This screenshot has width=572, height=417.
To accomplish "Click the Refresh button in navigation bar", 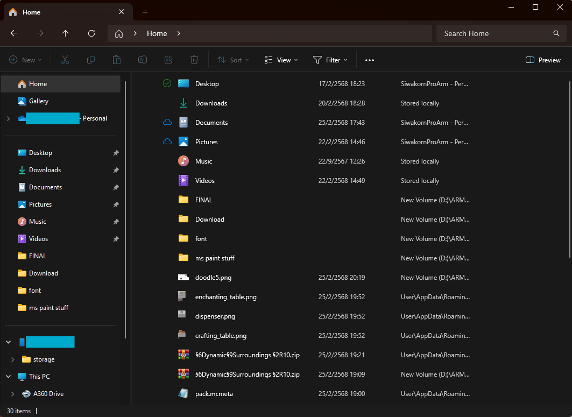I will click(x=91, y=33).
